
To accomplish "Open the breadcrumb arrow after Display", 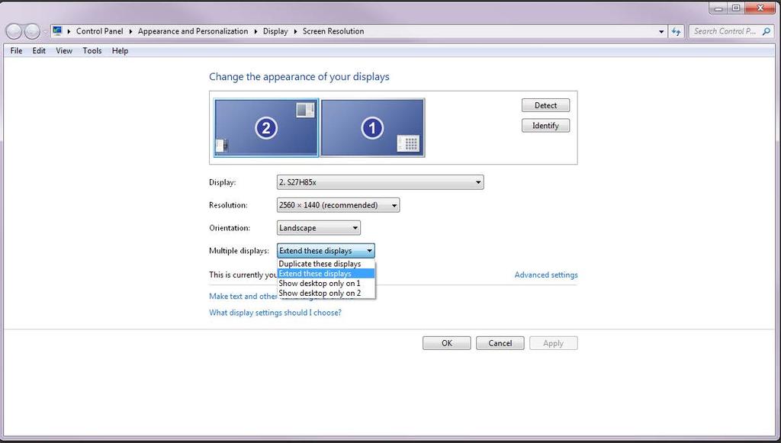I will (x=295, y=31).
